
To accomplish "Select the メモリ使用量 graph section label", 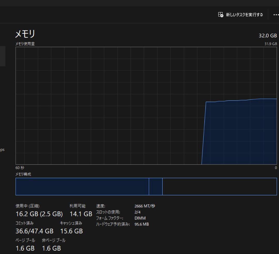I will coord(24,44).
